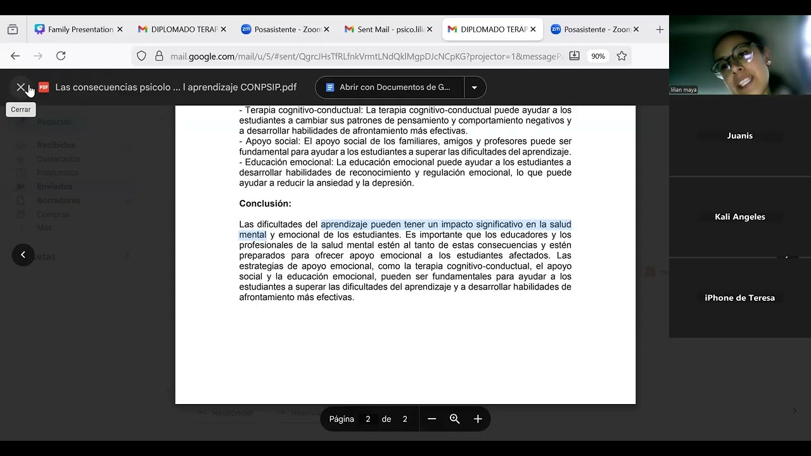Click browser forward arrow

(x=38, y=56)
